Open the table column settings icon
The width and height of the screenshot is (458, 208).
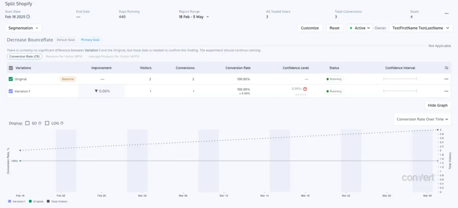pyautogui.click(x=446, y=68)
